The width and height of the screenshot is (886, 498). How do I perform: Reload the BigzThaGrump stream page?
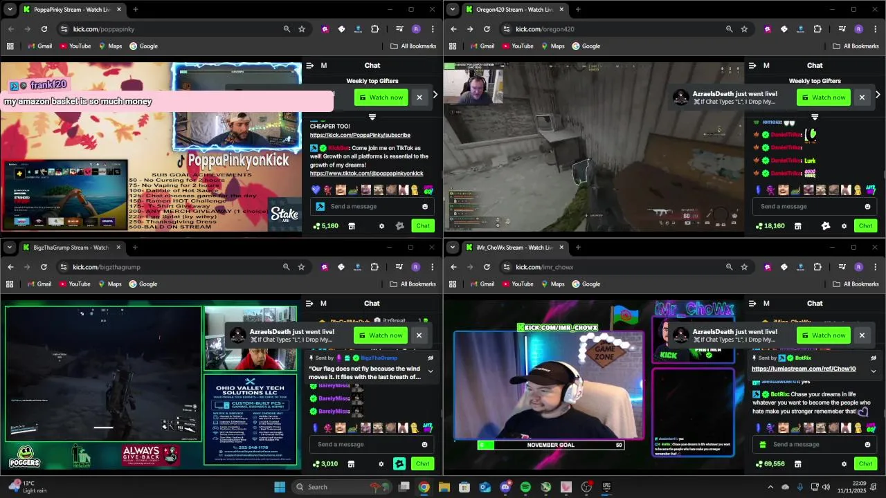44,267
